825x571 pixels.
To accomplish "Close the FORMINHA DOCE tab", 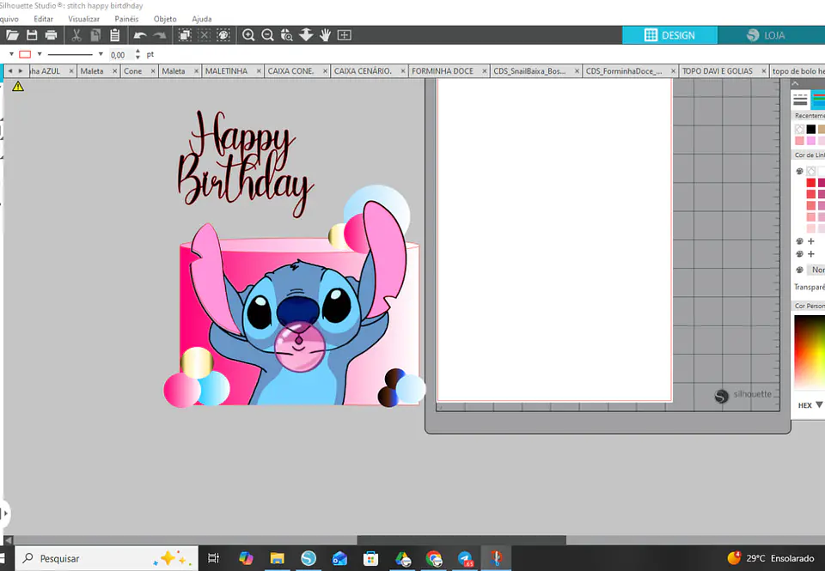I will (485, 71).
